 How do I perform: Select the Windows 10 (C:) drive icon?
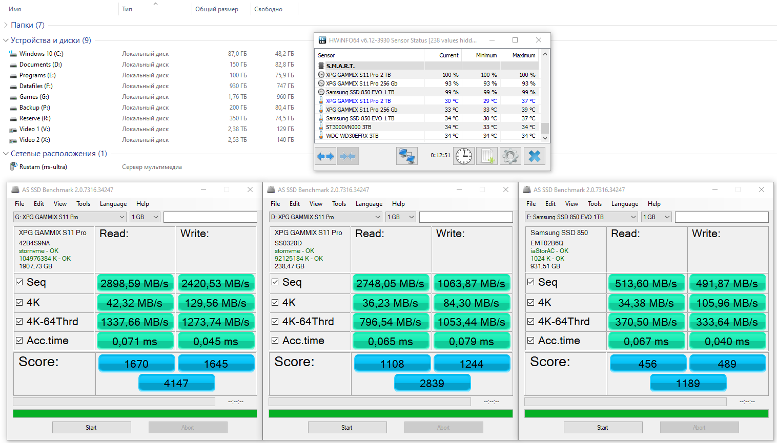(13, 54)
